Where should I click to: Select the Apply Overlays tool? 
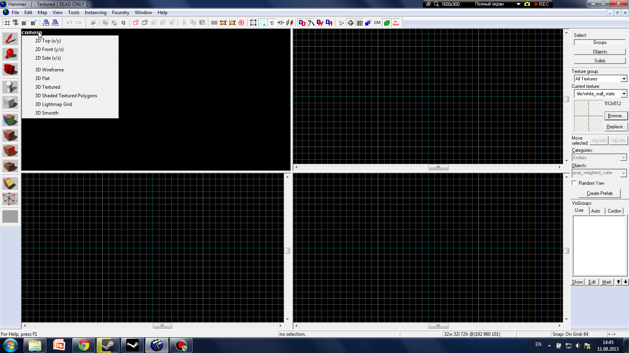coord(10,166)
